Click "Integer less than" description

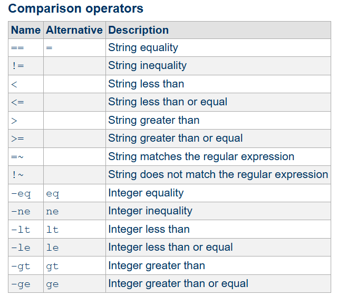(149, 230)
